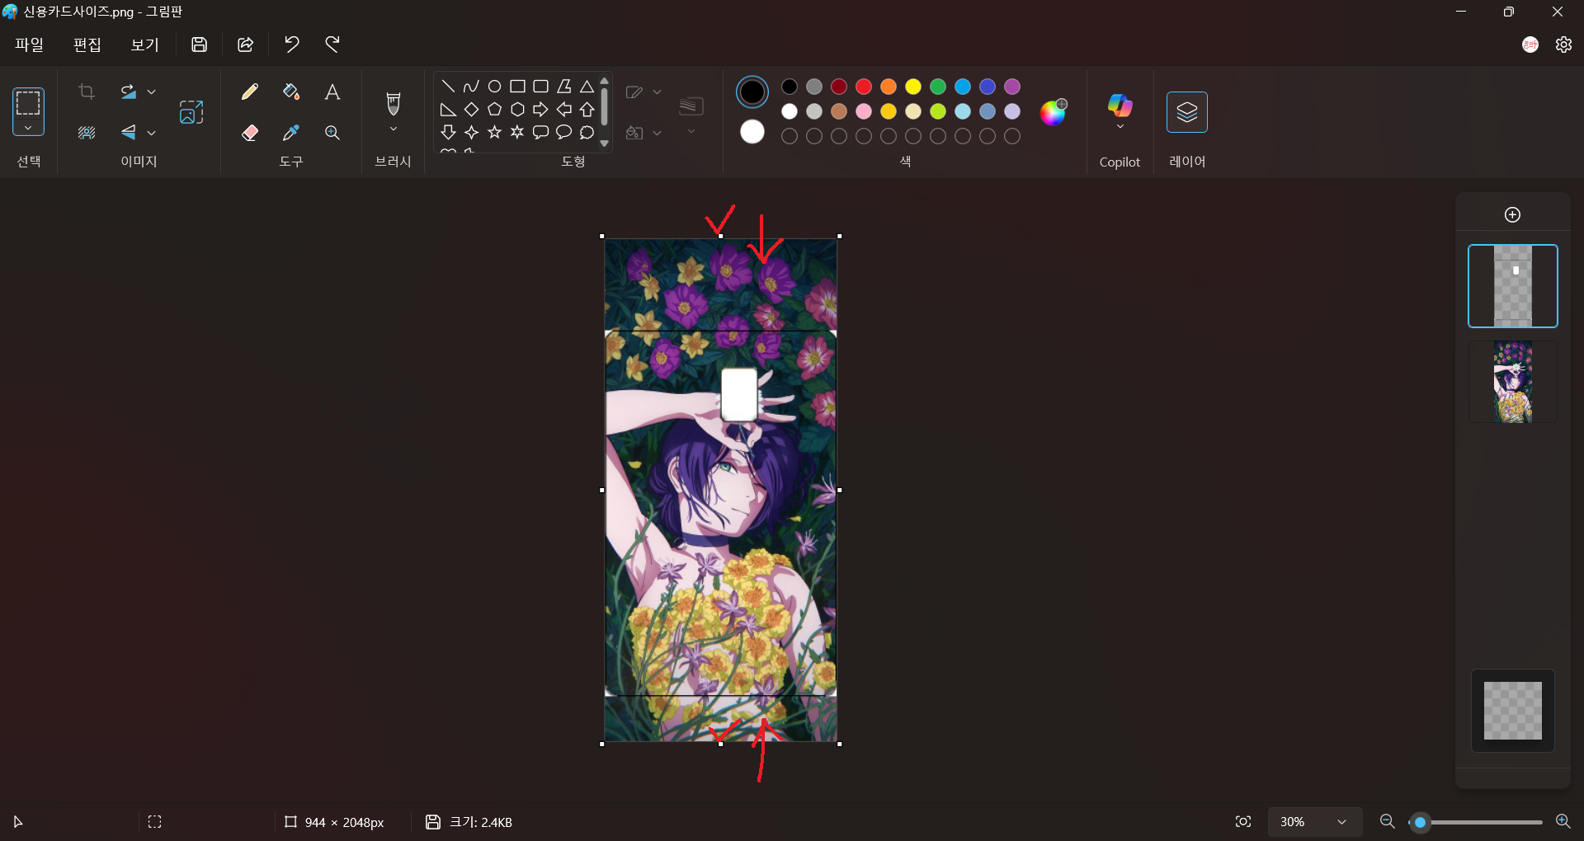The image size is (1584, 841).
Task: Open the 보기 menu
Action: (145, 45)
